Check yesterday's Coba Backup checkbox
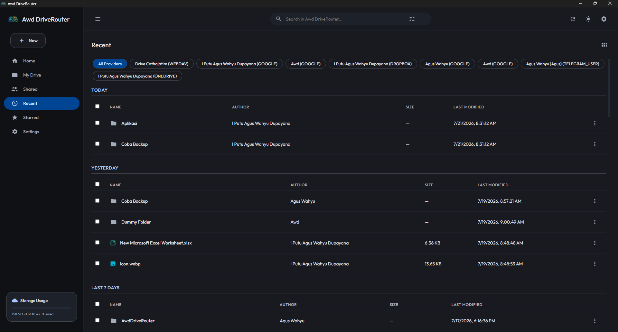The width and height of the screenshot is (618, 332). [x=98, y=201]
